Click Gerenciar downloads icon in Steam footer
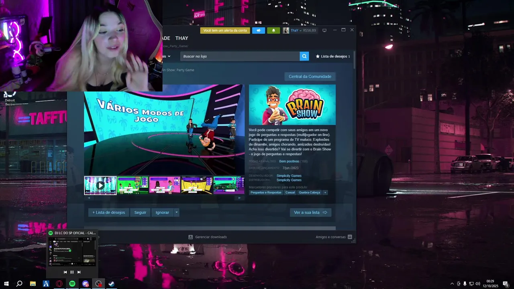Image resolution: width=514 pixels, height=289 pixels. [x=191, y=237]
